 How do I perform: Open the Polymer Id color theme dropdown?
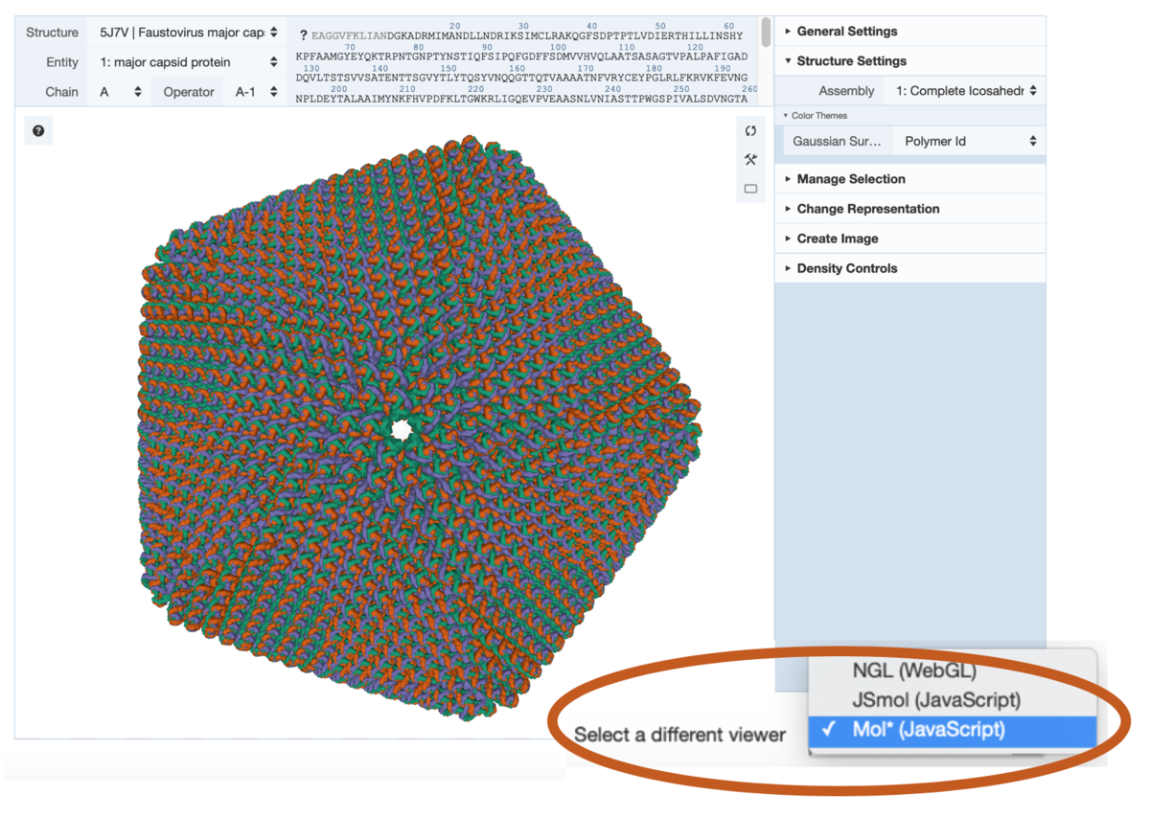[969, 141]
